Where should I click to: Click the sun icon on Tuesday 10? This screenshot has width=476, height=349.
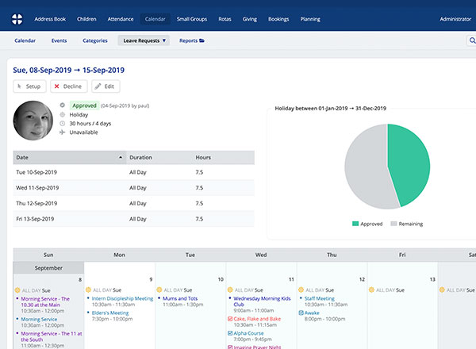[159, 290]
